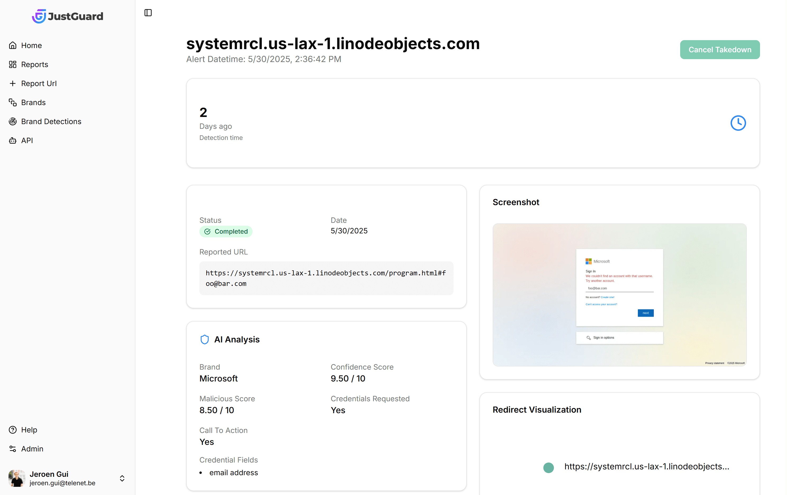
Task: Click the plus icon beside Report Url
Action: click(13, 83)
